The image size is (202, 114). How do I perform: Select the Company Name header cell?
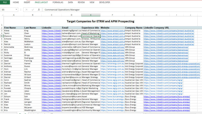pyautogui.click(x=134, y=28)
